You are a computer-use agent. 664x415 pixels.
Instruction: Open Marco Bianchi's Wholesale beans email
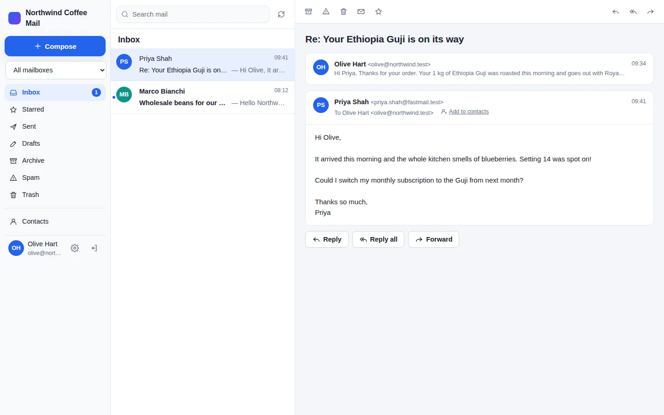click(203, 97)
